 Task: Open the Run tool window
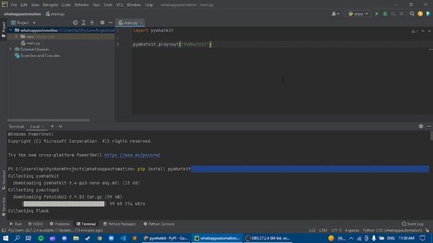pyautogui.click(x=16, y=224)
